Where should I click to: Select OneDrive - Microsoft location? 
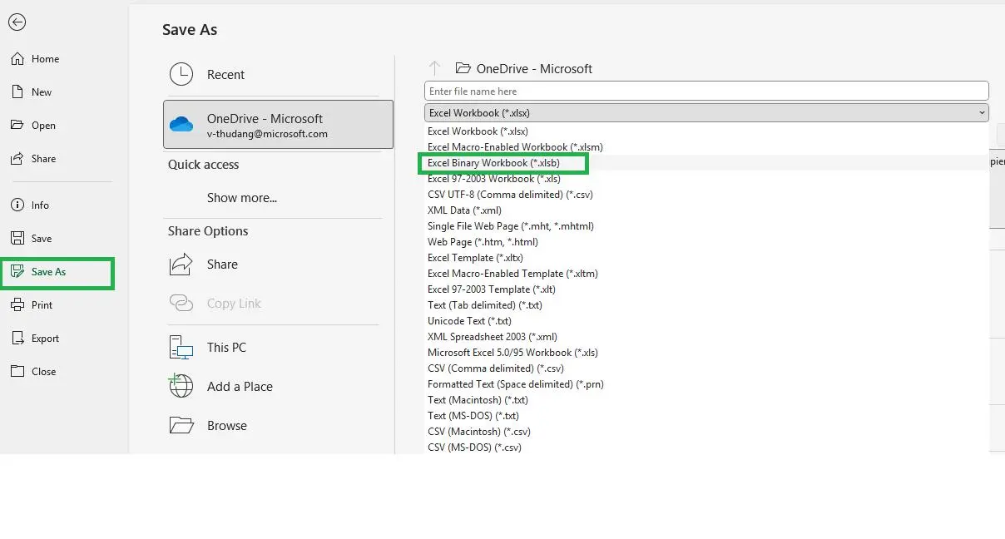pos(278,125)
